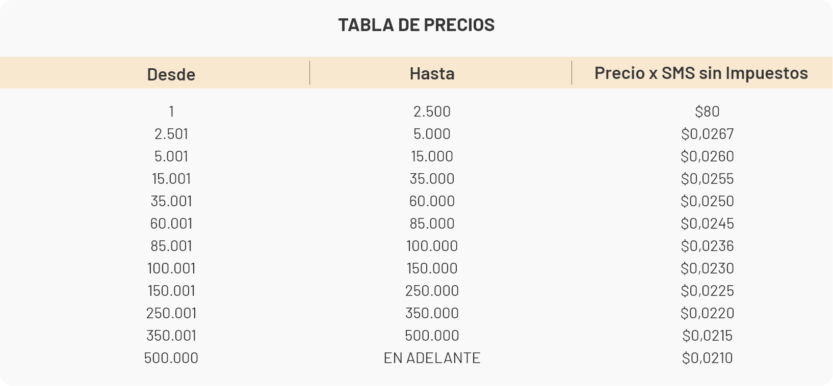Select the 250.000 Hasta value
Image resolution: width=833 pixels, height=386 pixels.
pyautogui.click(x=432, y=291)
